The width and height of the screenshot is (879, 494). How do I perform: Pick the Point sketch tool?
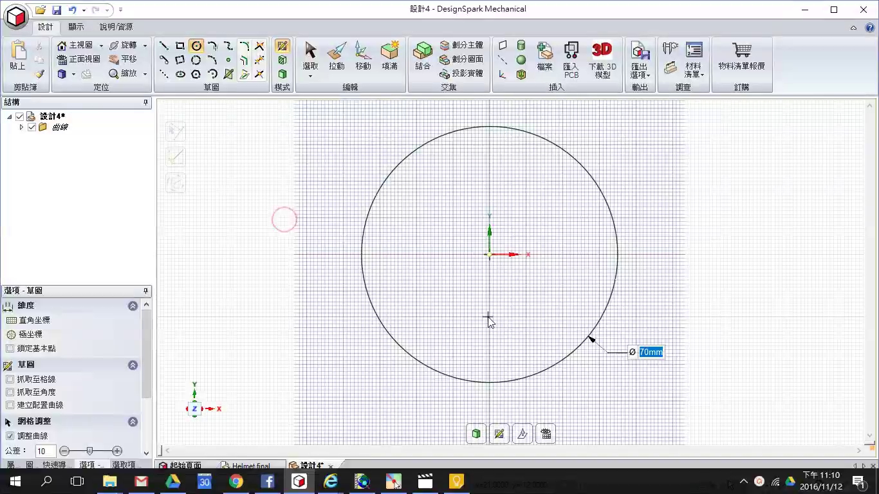tap(228, 60)
